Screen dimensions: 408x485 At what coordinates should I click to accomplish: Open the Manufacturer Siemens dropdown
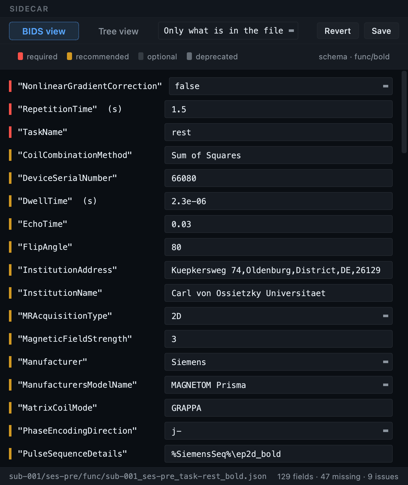point(278,362)
